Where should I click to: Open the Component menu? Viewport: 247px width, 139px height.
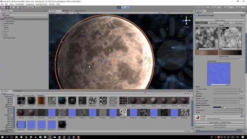30,4
